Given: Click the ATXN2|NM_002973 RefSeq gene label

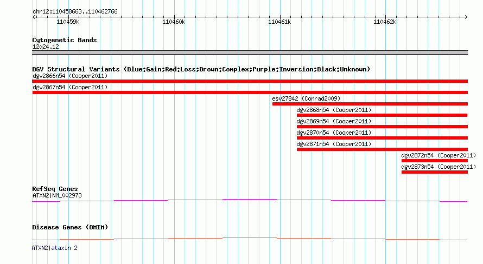Looking at the screenshot, I should [57, 195].
